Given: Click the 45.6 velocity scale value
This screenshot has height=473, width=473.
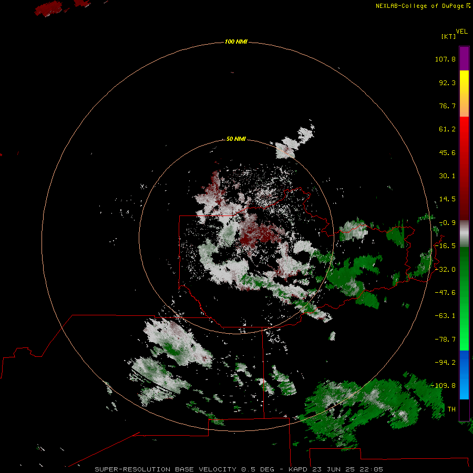Looking at the screenshot, I should coord(447,152).
